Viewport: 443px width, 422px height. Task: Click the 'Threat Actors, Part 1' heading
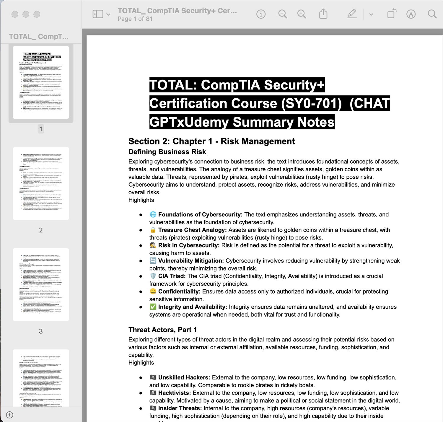162,330
